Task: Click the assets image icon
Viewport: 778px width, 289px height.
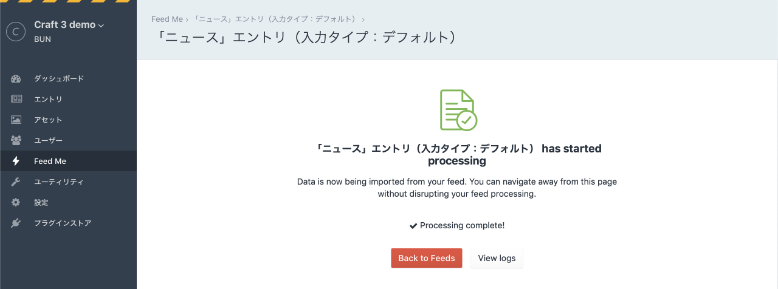Action: point(16,120)
